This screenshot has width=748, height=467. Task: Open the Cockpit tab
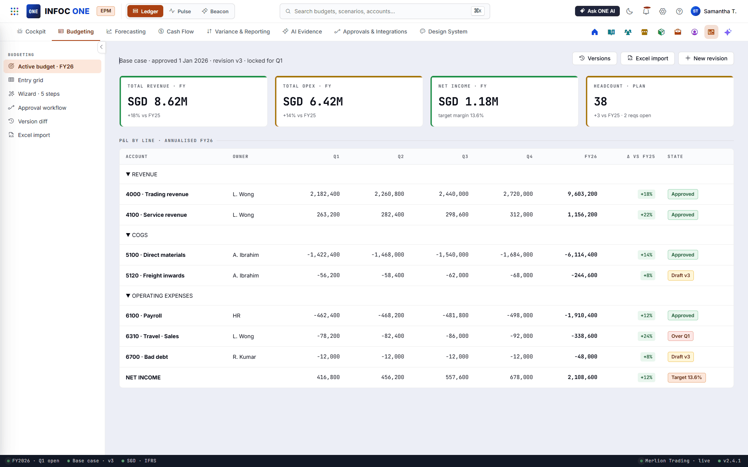31,32
